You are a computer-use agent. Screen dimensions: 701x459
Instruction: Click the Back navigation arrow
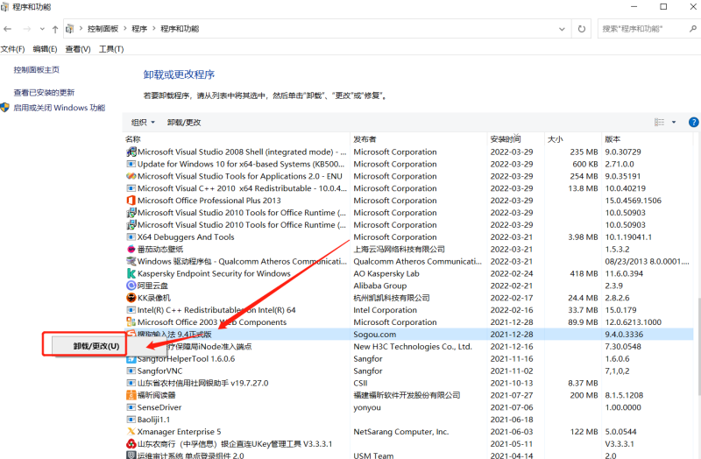point(8,29)
